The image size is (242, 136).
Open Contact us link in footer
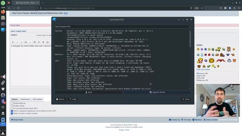pos(175,120)
